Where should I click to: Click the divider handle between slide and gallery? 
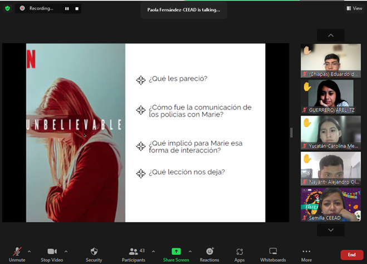tap(291, 132)
